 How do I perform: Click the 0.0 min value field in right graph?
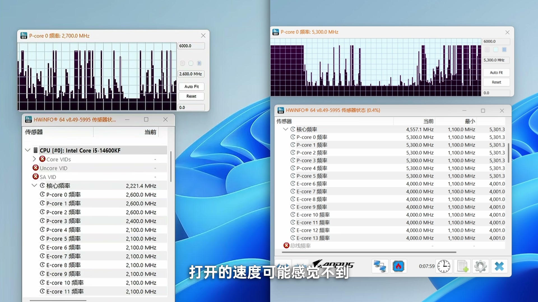(496, 93)
